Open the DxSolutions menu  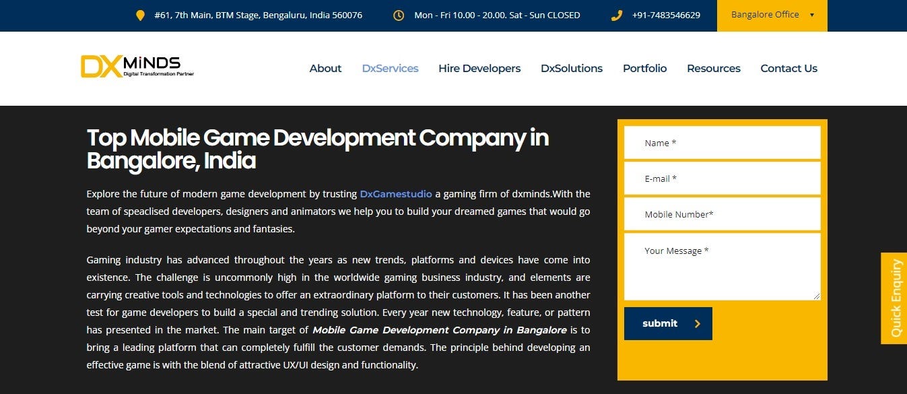(x=572, y=68)
